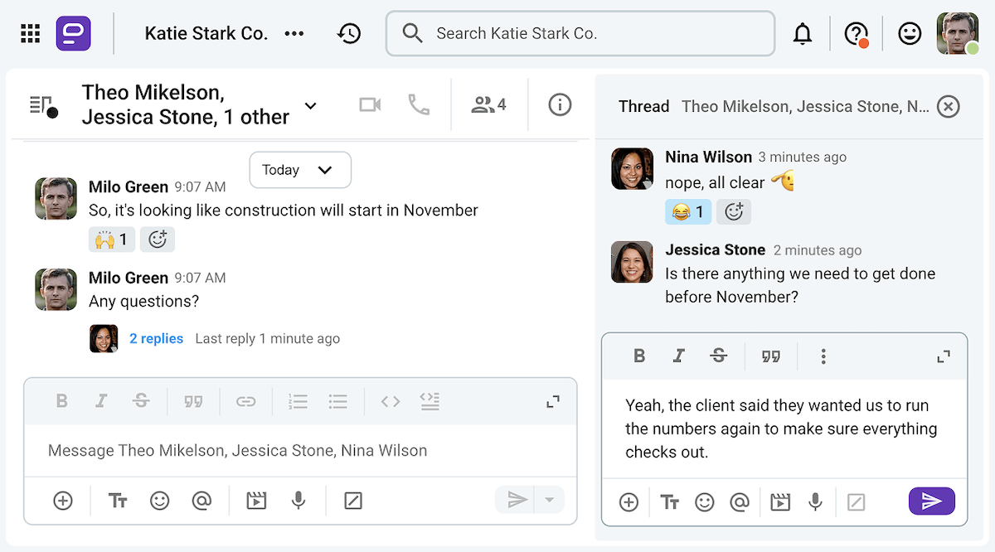The width and height of the screenshot is (995, 552).
Task: Open conversation details via the info icon
Action: click(x=560, y=104)
